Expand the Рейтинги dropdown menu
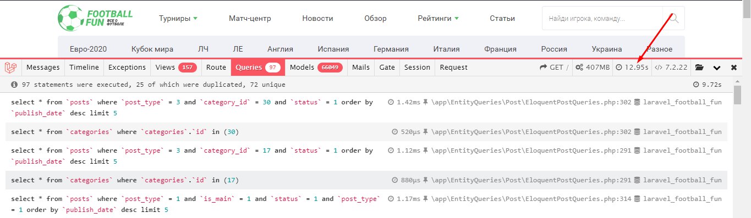Image resolution: width=751 pixels, height=218 pixels. (x=438, y=18)
